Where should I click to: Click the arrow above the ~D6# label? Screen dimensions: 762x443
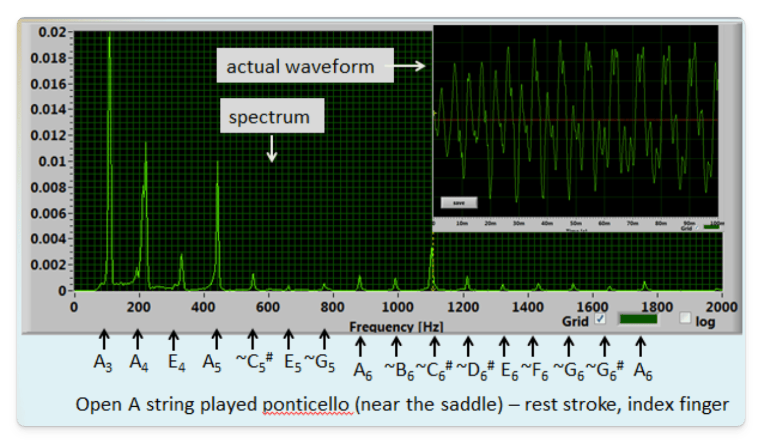tap(468, 347)
